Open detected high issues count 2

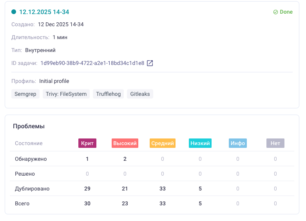click(125, 159)
